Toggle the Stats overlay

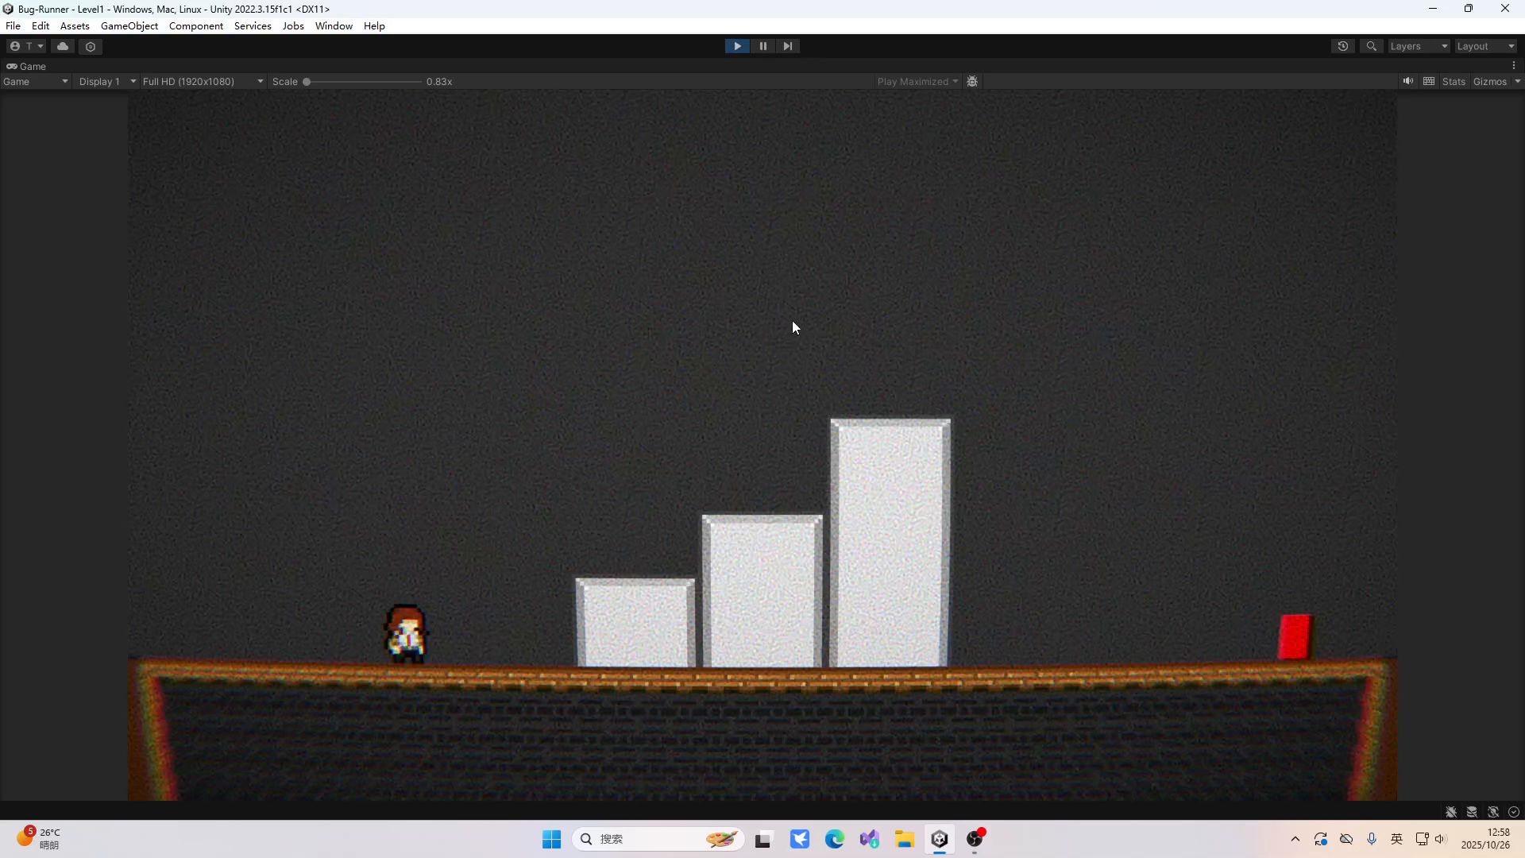(1454, 81)
